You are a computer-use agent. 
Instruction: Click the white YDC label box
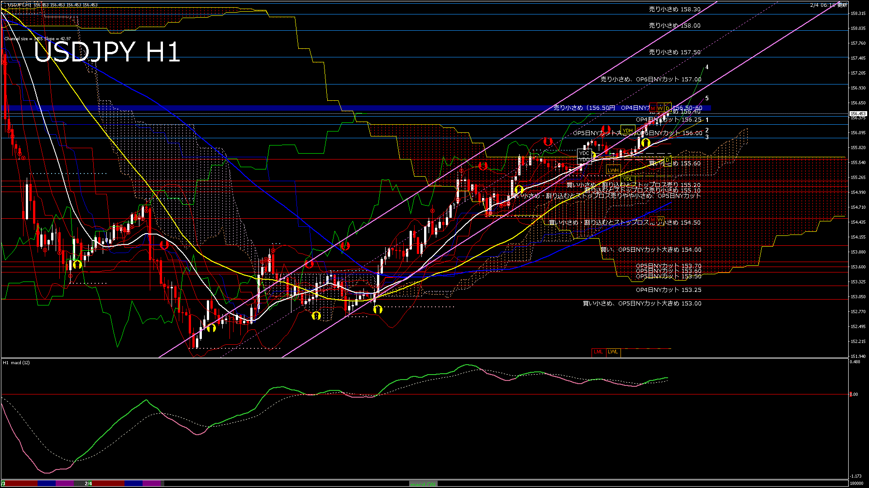coord(584,153)
